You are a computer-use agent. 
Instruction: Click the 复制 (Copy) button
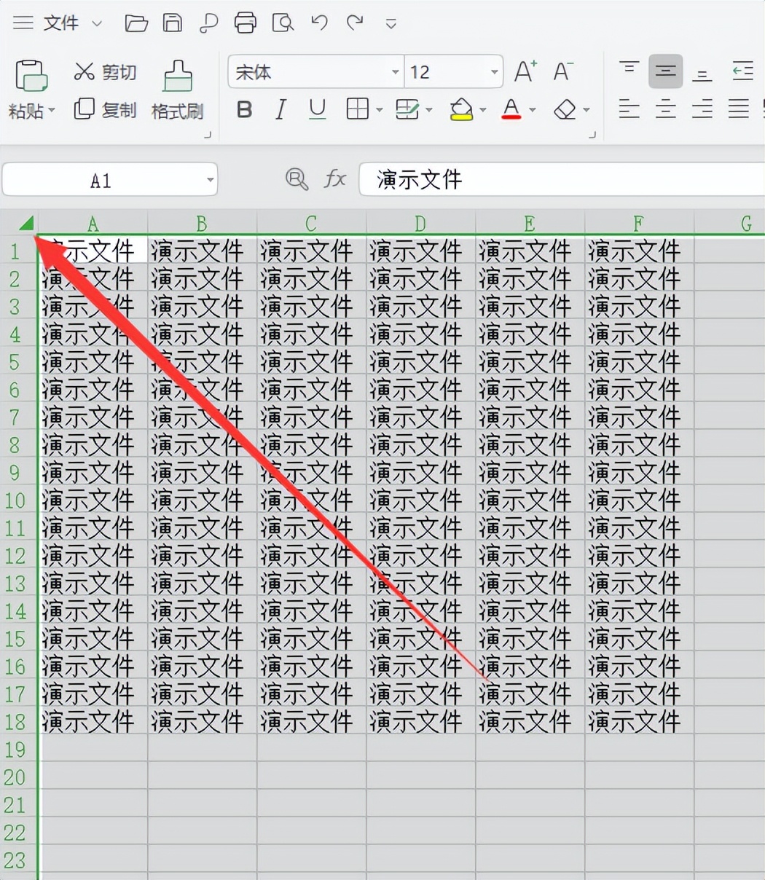(106, 109)
